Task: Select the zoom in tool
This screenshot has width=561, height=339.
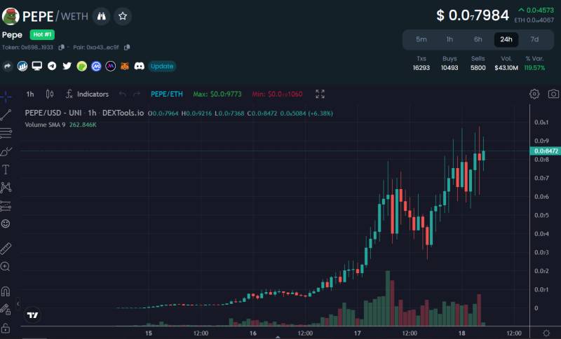Action: coord(5,266)
